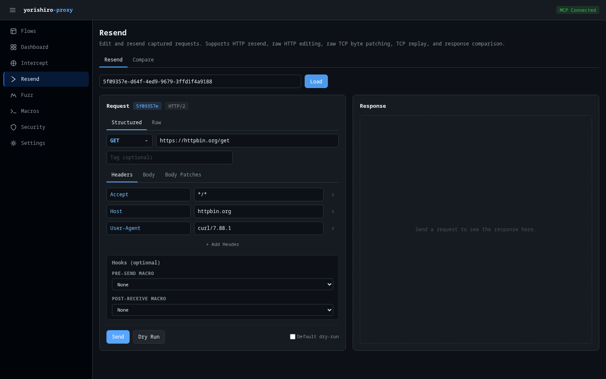Screen dimensions: 606x379
Task: Click the Dry Run button
Action: [149, 337]
